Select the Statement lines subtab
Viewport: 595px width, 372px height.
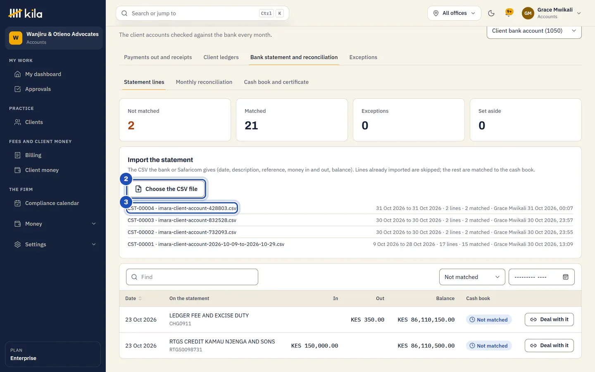point(144,82)
